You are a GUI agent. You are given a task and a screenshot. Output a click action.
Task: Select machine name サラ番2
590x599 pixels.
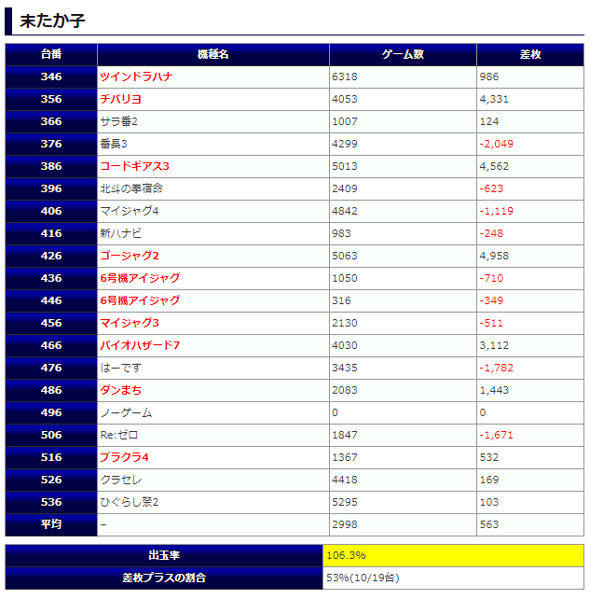(x=118, y=121)
